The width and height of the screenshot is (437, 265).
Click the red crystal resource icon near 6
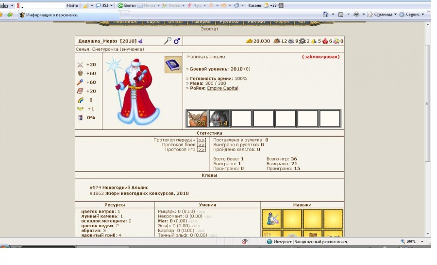click(x=325, y=41)
